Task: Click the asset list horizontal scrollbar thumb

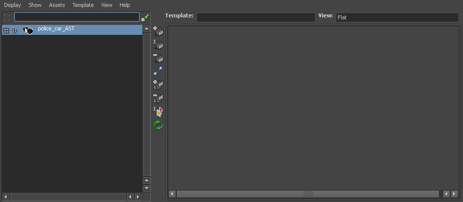Action: click(68, 197)
